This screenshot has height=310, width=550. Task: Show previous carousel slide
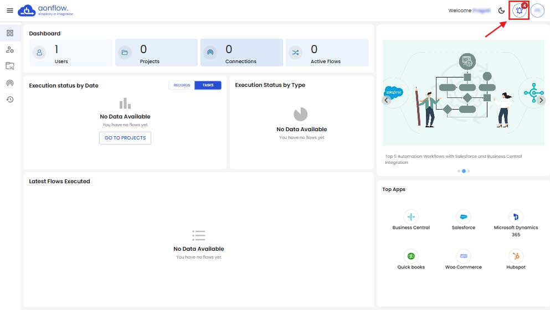click(387, 100)
